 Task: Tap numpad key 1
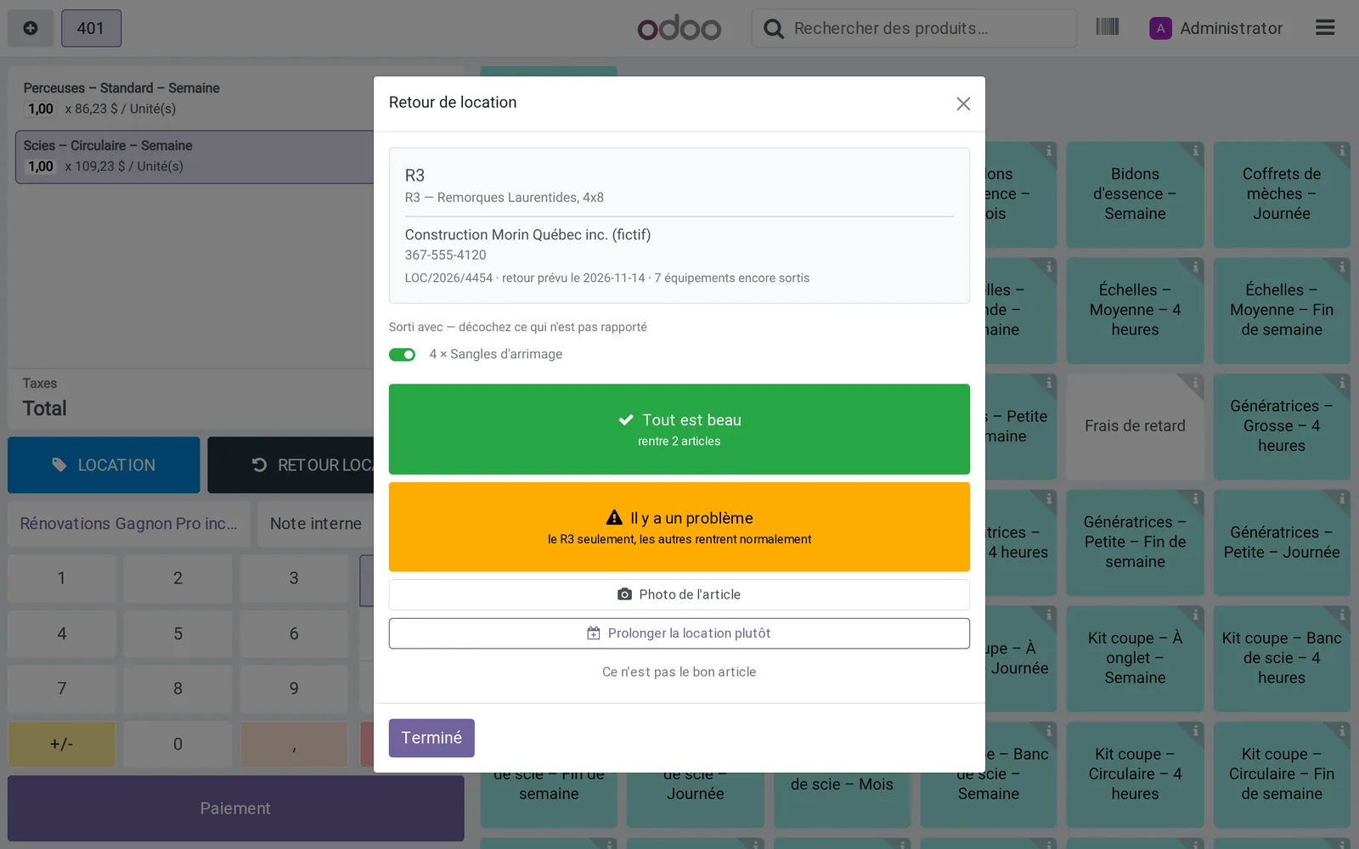coord(61,578)
